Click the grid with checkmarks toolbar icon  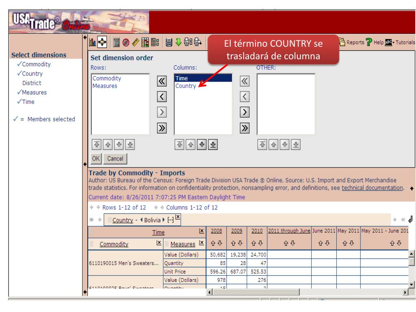tap(155, 42)
